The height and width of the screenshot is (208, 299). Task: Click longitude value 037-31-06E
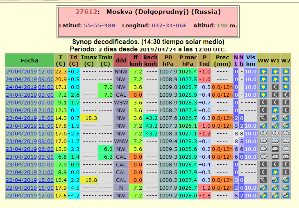point(169,26)
